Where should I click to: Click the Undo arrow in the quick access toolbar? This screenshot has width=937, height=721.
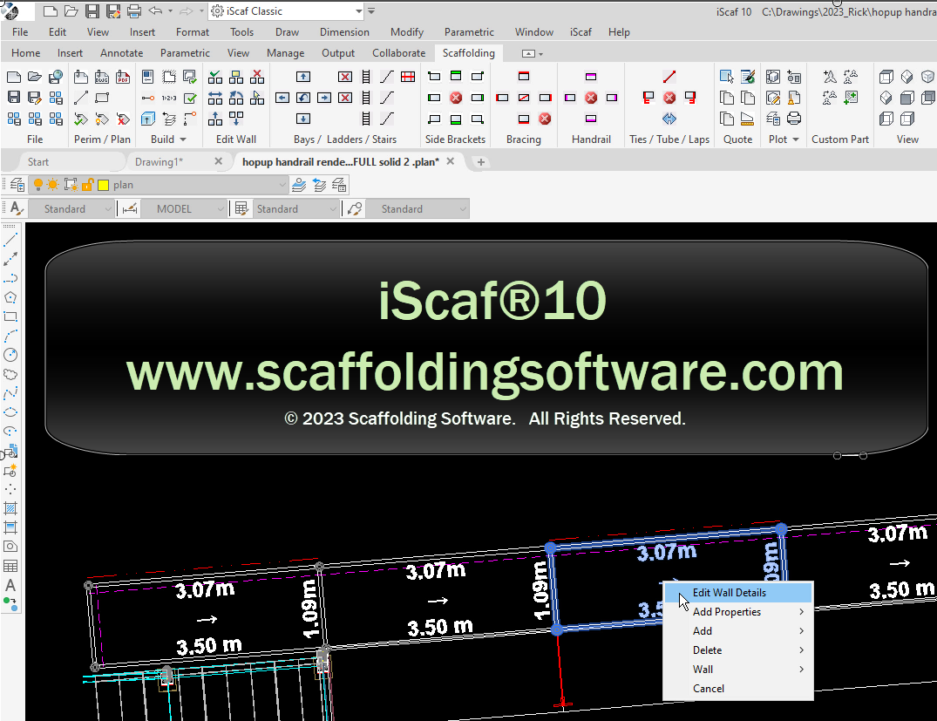point(155,10)
